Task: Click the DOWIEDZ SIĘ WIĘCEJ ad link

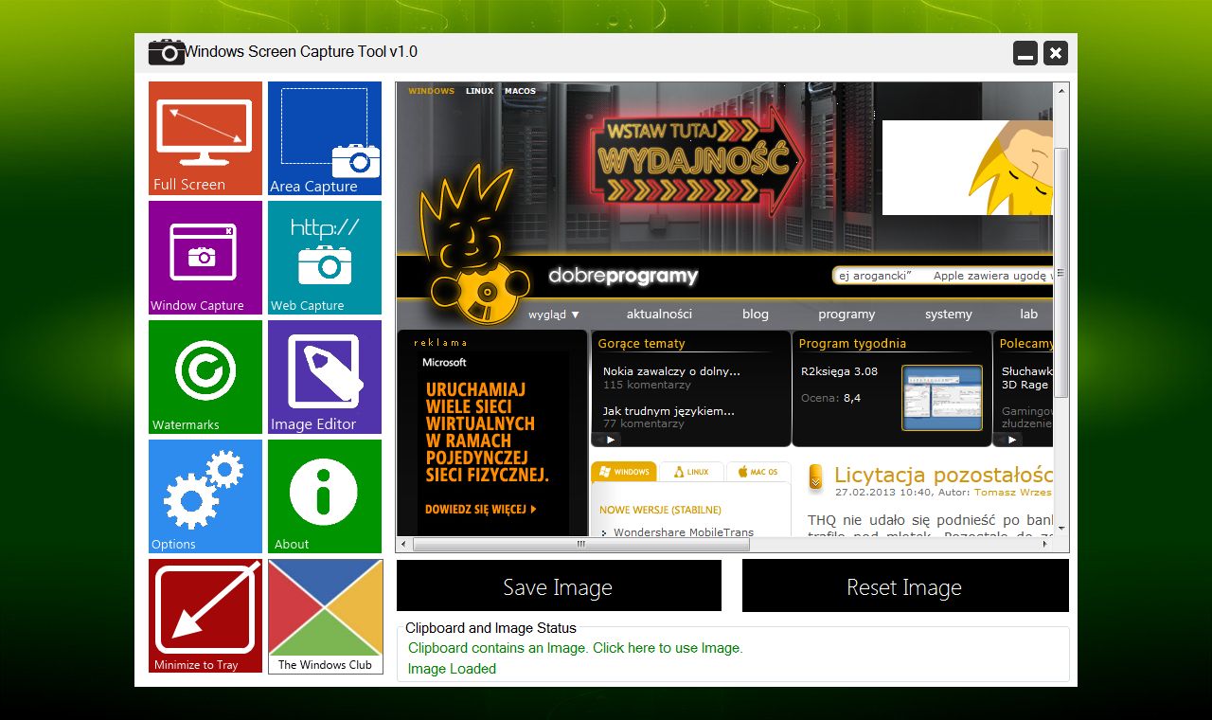Action: tap(481, 509)
